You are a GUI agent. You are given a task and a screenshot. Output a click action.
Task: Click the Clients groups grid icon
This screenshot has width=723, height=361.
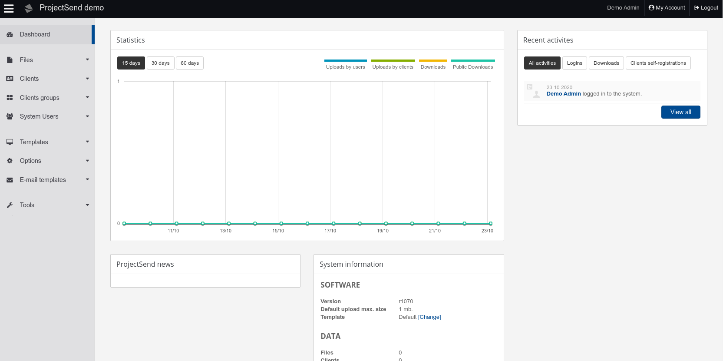coord(10,98)
